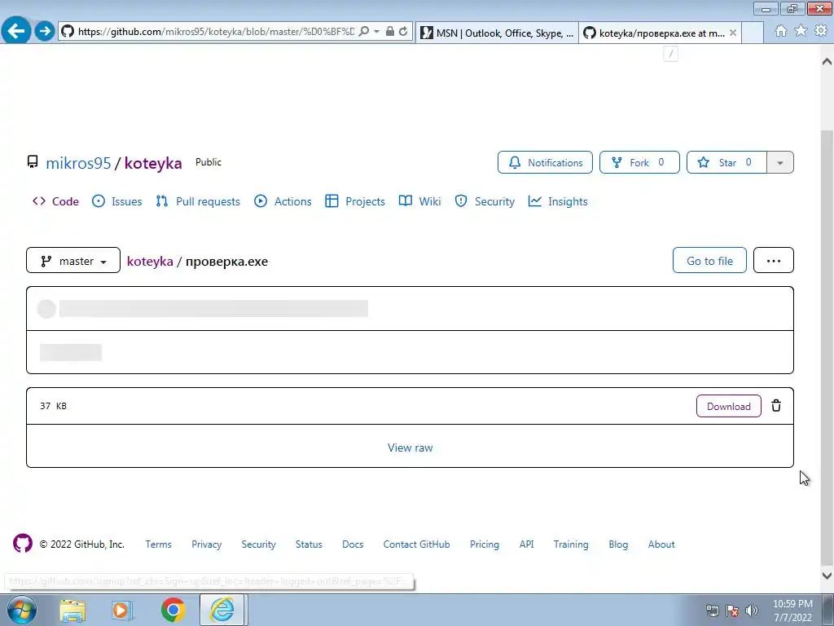Open a new blank browser tab
This screenshot has height=626, width=834.
click(753, 33)
